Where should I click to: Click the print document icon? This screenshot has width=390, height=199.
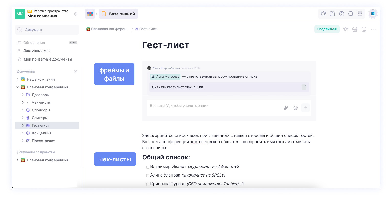point(355,29)
